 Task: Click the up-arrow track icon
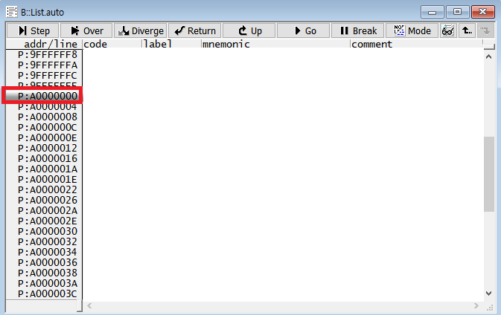467,30
